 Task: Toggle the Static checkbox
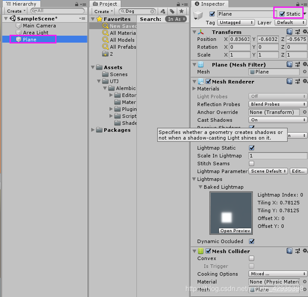pyautogui.click(x=282, y=14)
